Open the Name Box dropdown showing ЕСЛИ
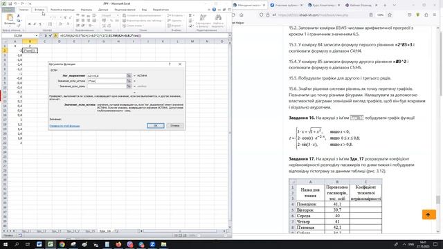Image resolution: width=443 pixels, height=249 pixels. (x=37, y=35)
